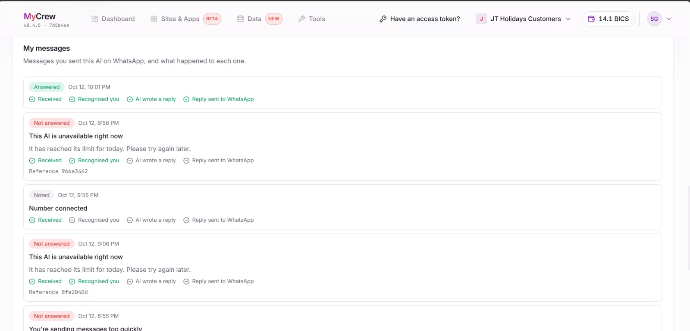The image size is (690, 331).
Task: Click the version v0.4.5 7d5b46e text
Action: (x=46, y=25)
